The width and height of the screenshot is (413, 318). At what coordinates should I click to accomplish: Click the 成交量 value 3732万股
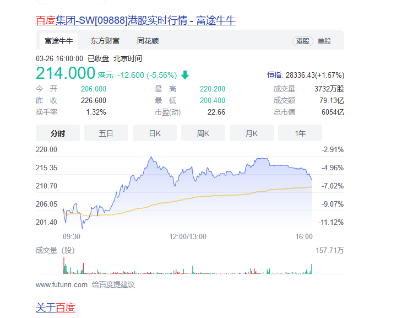(x=329, y=89)
